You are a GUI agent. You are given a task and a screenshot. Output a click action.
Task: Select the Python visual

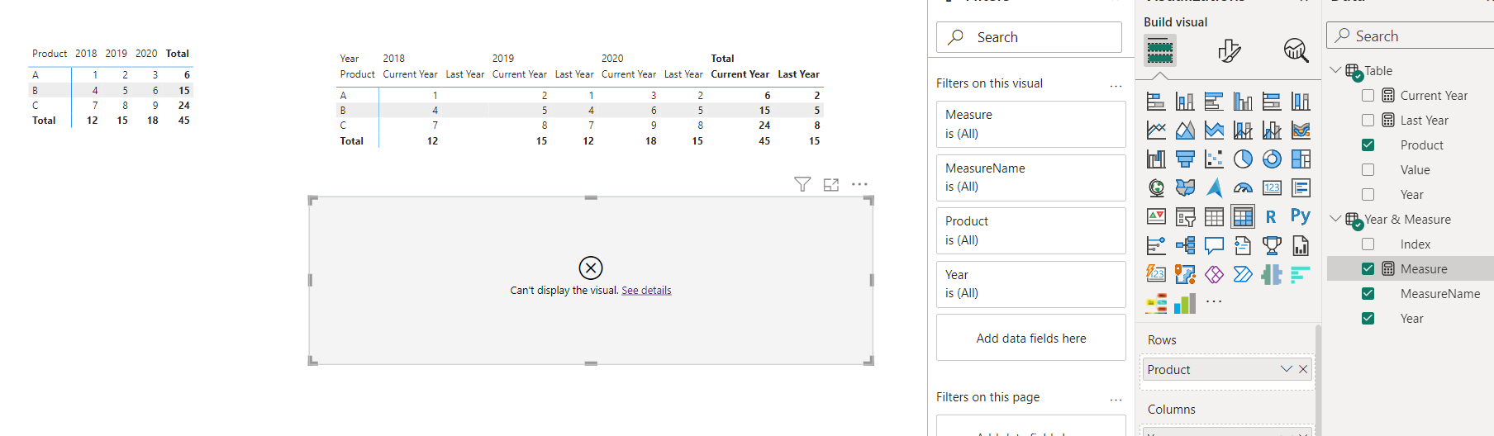tap(1301, 217)
